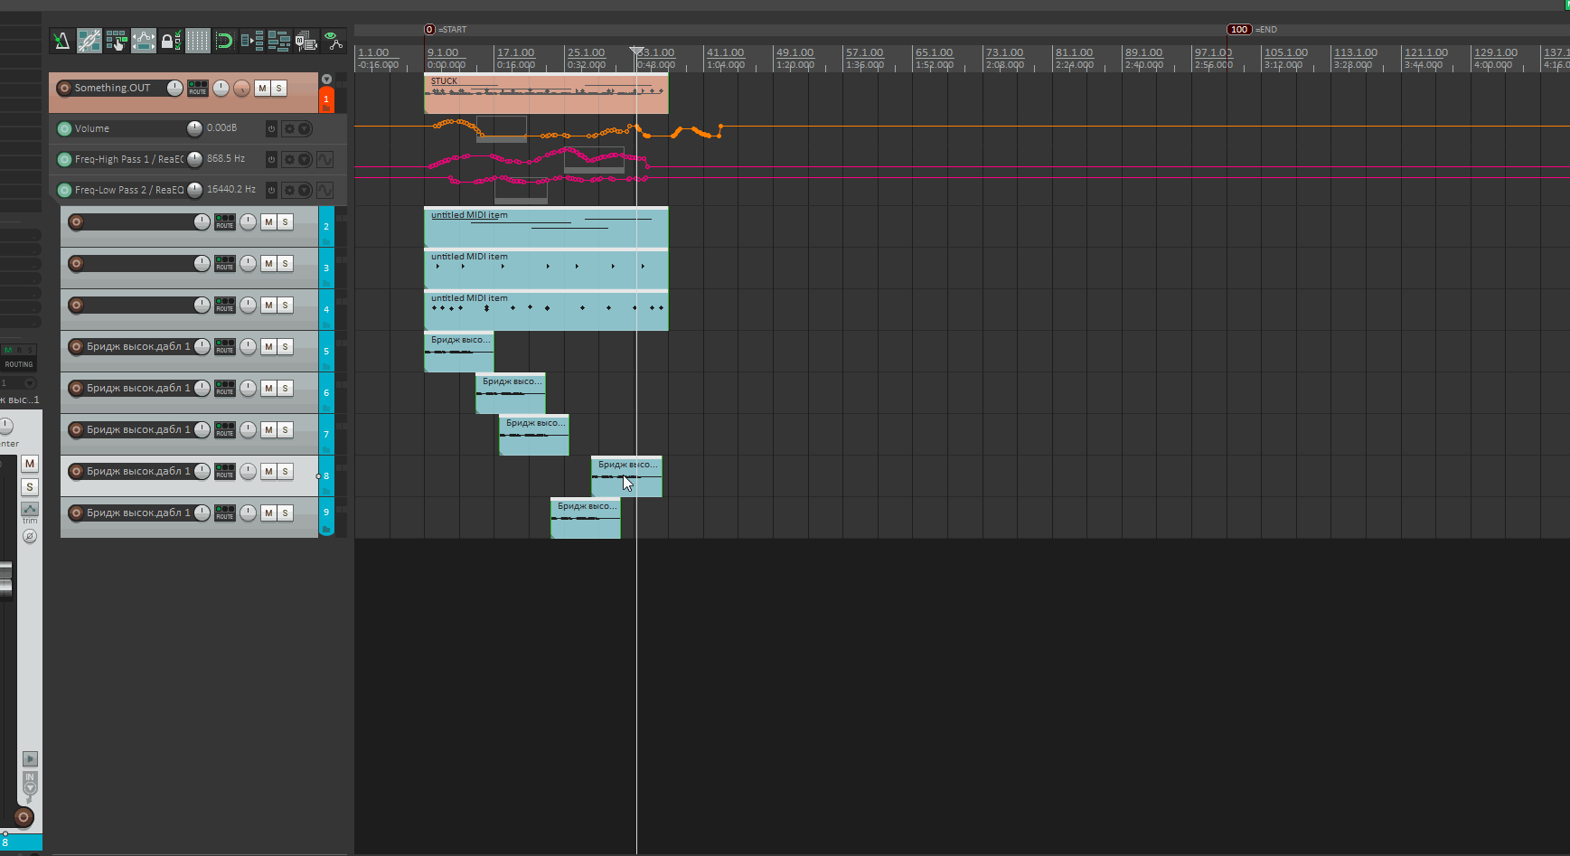Image resolution: width=1570 pixels, height=856 pixels.
Task: Toggle item grouping chain-link icon
Action: coord(89,41)
